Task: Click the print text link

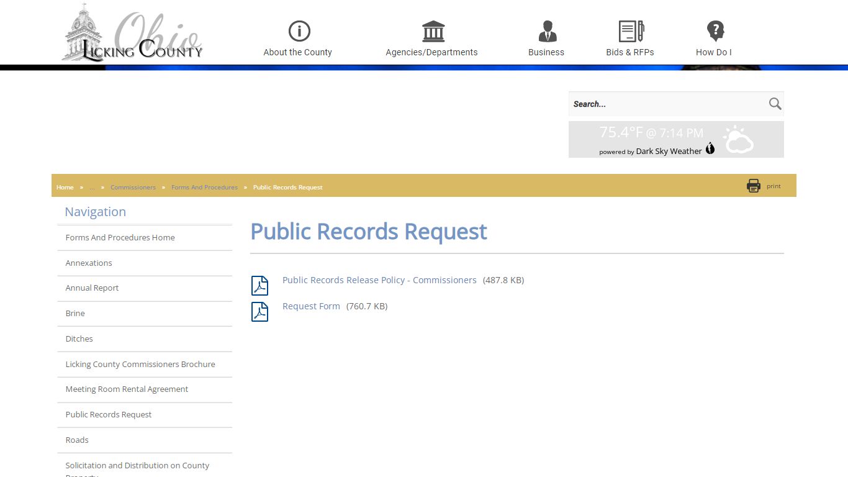Action: point(774,186)
